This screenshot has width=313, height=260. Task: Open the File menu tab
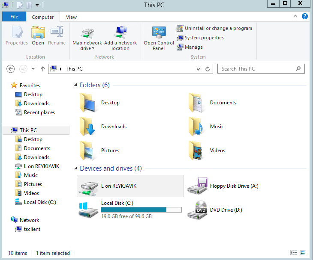pyautogui.click(x=14, y=17)
